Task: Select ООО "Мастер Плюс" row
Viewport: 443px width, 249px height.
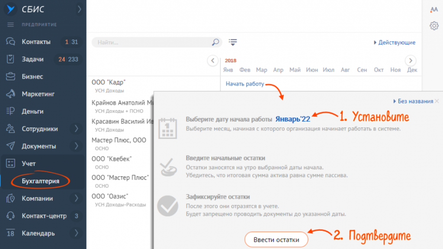Action: click(120, 178)
